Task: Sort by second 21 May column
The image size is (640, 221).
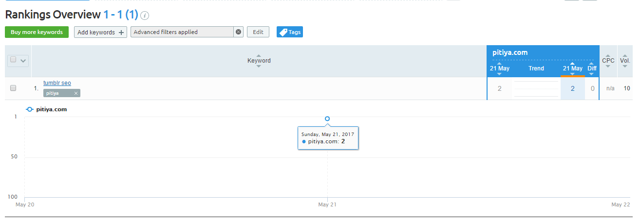Action: click(x=572, y=68)
